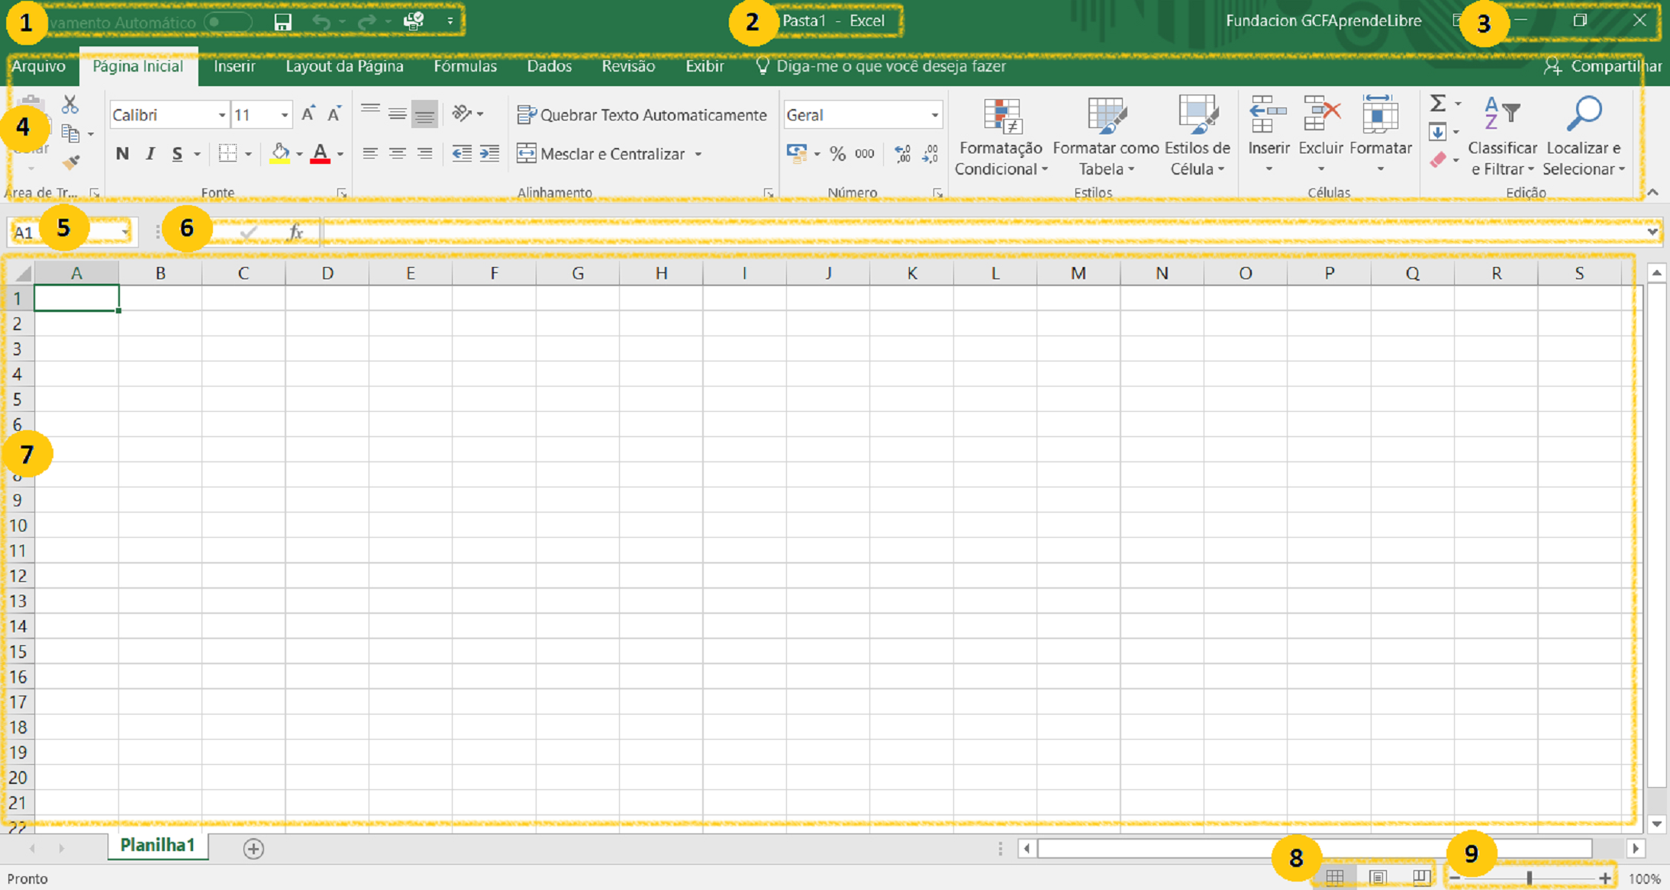The image size is (1670, 890).
Task: Click the Format Painter brush icon
Action: 71,162
